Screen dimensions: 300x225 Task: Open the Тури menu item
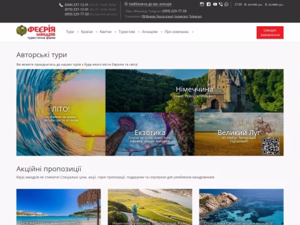pos(70,32)
